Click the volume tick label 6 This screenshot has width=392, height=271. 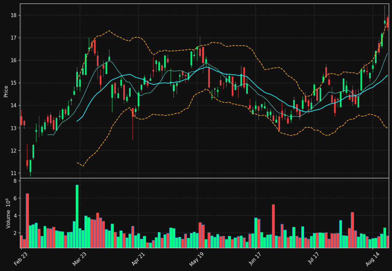click(15, 198)
